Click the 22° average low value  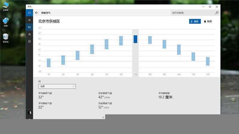(41, 107)
